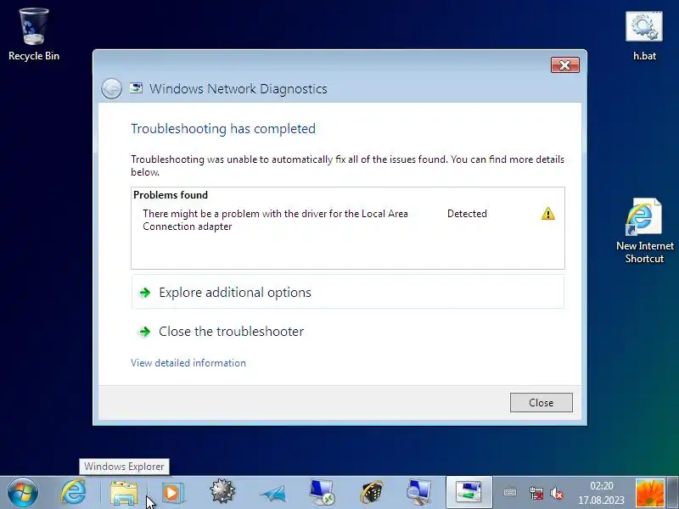Select the New Internet Shortcut desktop icon

(645, 231)
